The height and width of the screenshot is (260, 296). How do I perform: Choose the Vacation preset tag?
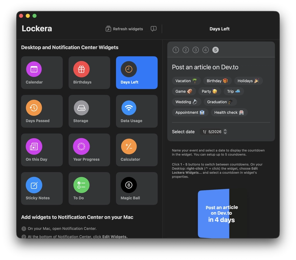click(x=186, y=81)
